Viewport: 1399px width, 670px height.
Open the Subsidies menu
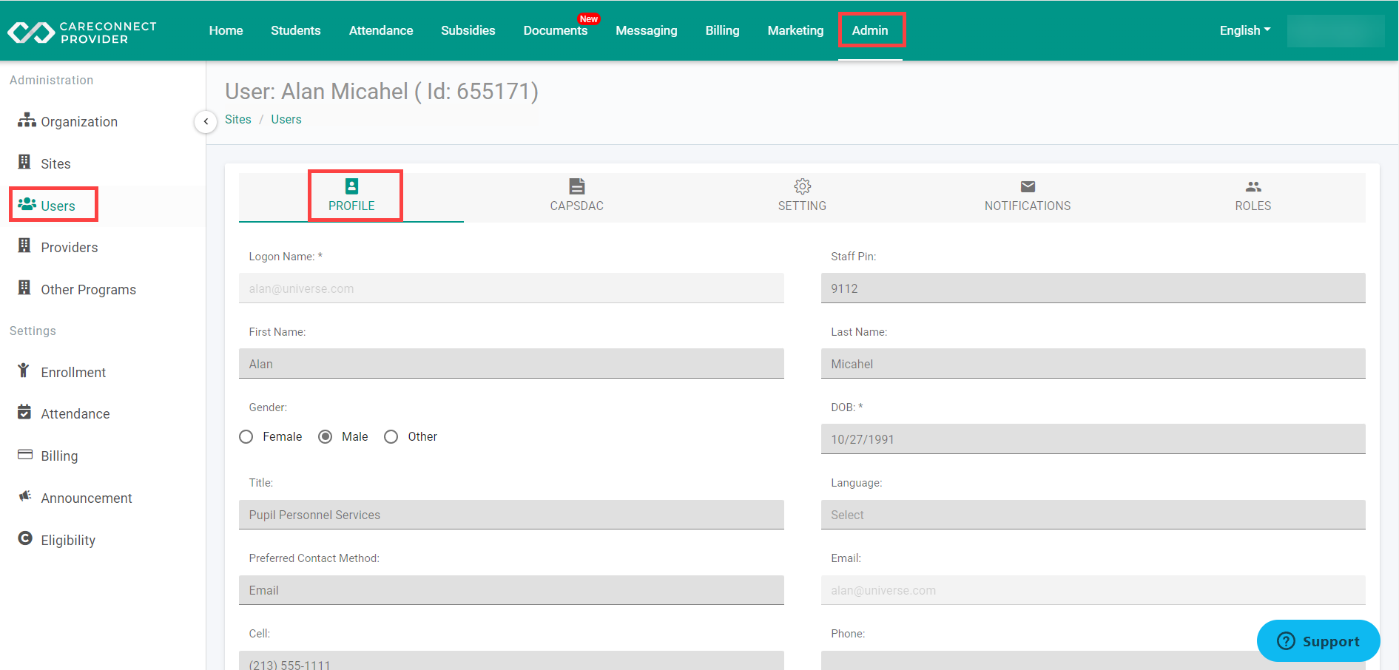click(x=468, y=30)
